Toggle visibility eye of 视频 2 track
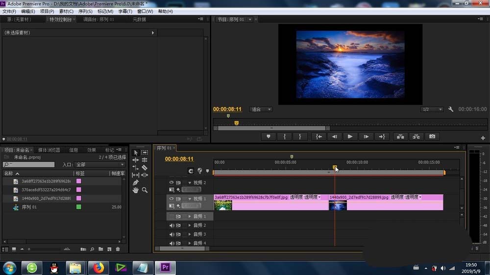 [x=171, y=183]
